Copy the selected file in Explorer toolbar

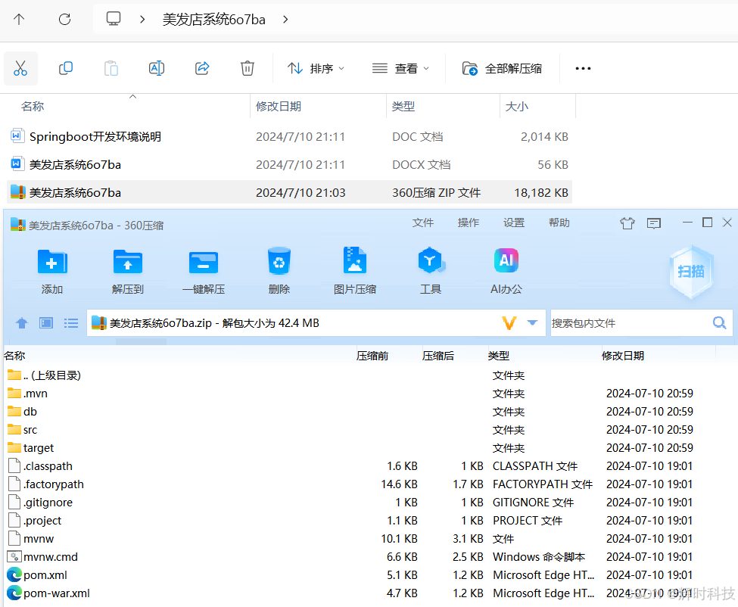[x=65, y=68]
